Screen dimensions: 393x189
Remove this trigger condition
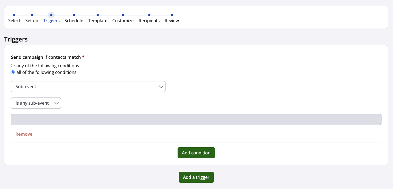click(24, 134)
